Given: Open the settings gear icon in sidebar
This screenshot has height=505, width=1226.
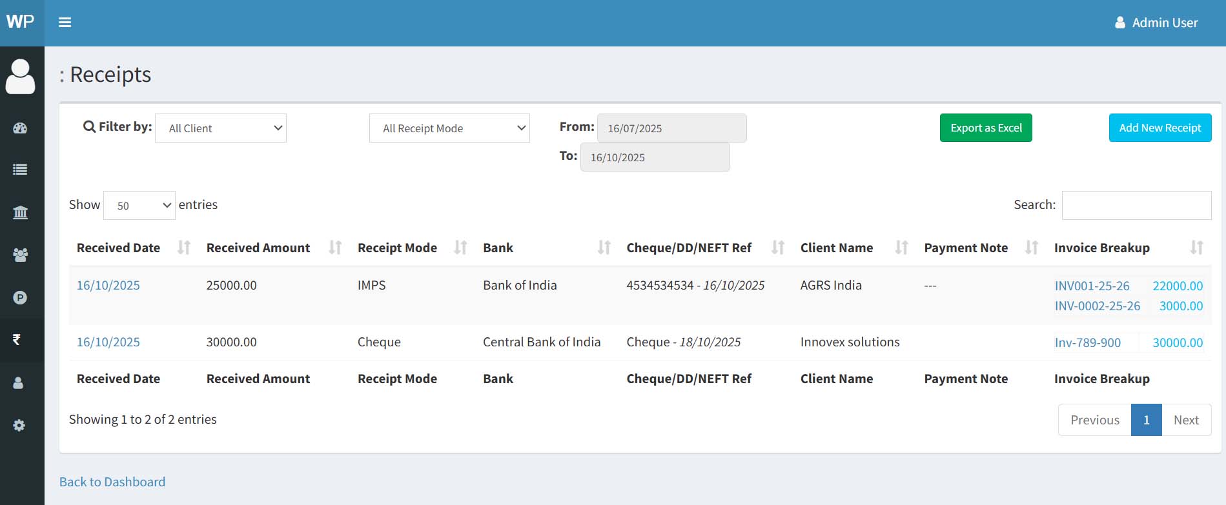Looking at the screenshot, I should click(x=19, y=425).
